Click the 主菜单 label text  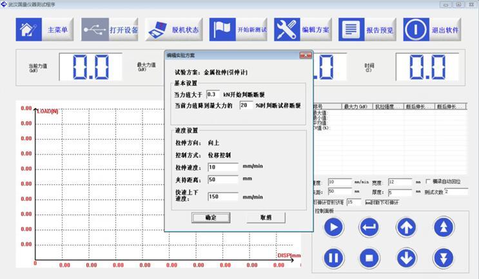coord(57,30)
